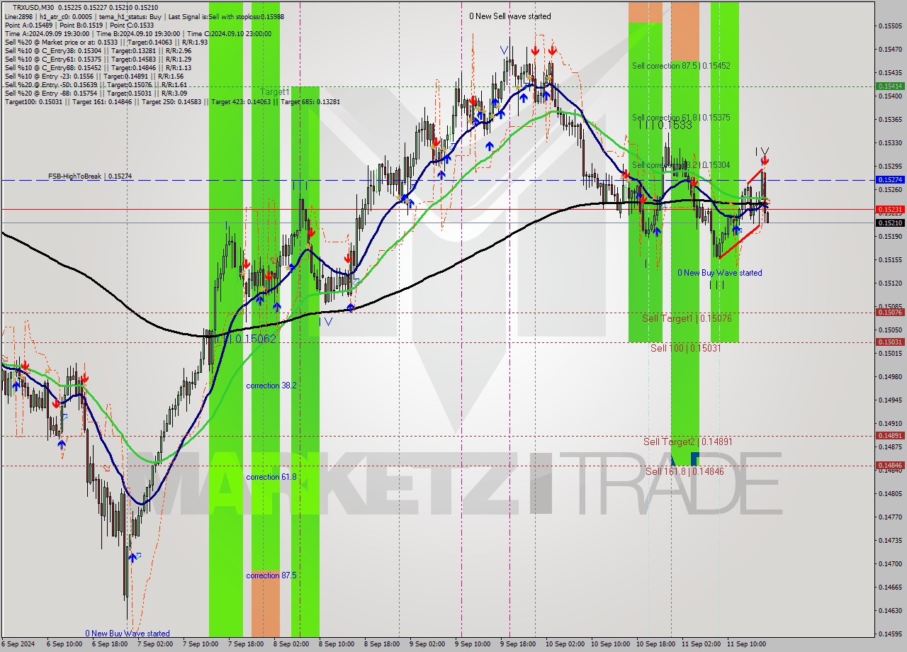907x652 pixels.
Task: Click the 'Sell %20 @ Entry -88: 0.15754' line
Action: 96,94
